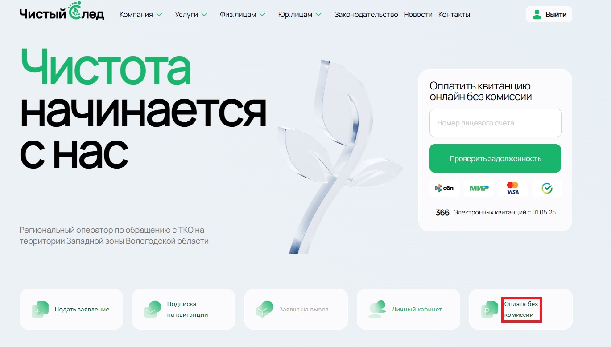Focus the Номер лицевого счета field
This screenshot has width=611, height=347.
click(x=495, y=123)
